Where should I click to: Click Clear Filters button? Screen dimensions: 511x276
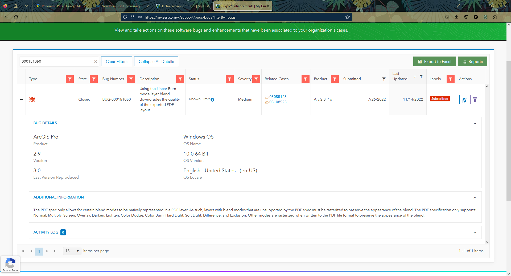117,62
